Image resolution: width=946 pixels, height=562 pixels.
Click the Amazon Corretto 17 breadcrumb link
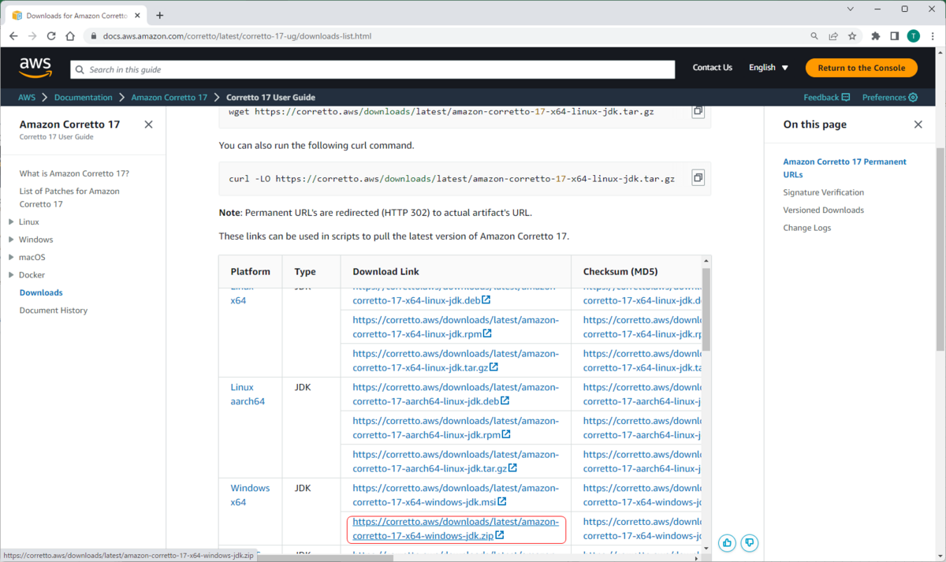pos(169,98)
